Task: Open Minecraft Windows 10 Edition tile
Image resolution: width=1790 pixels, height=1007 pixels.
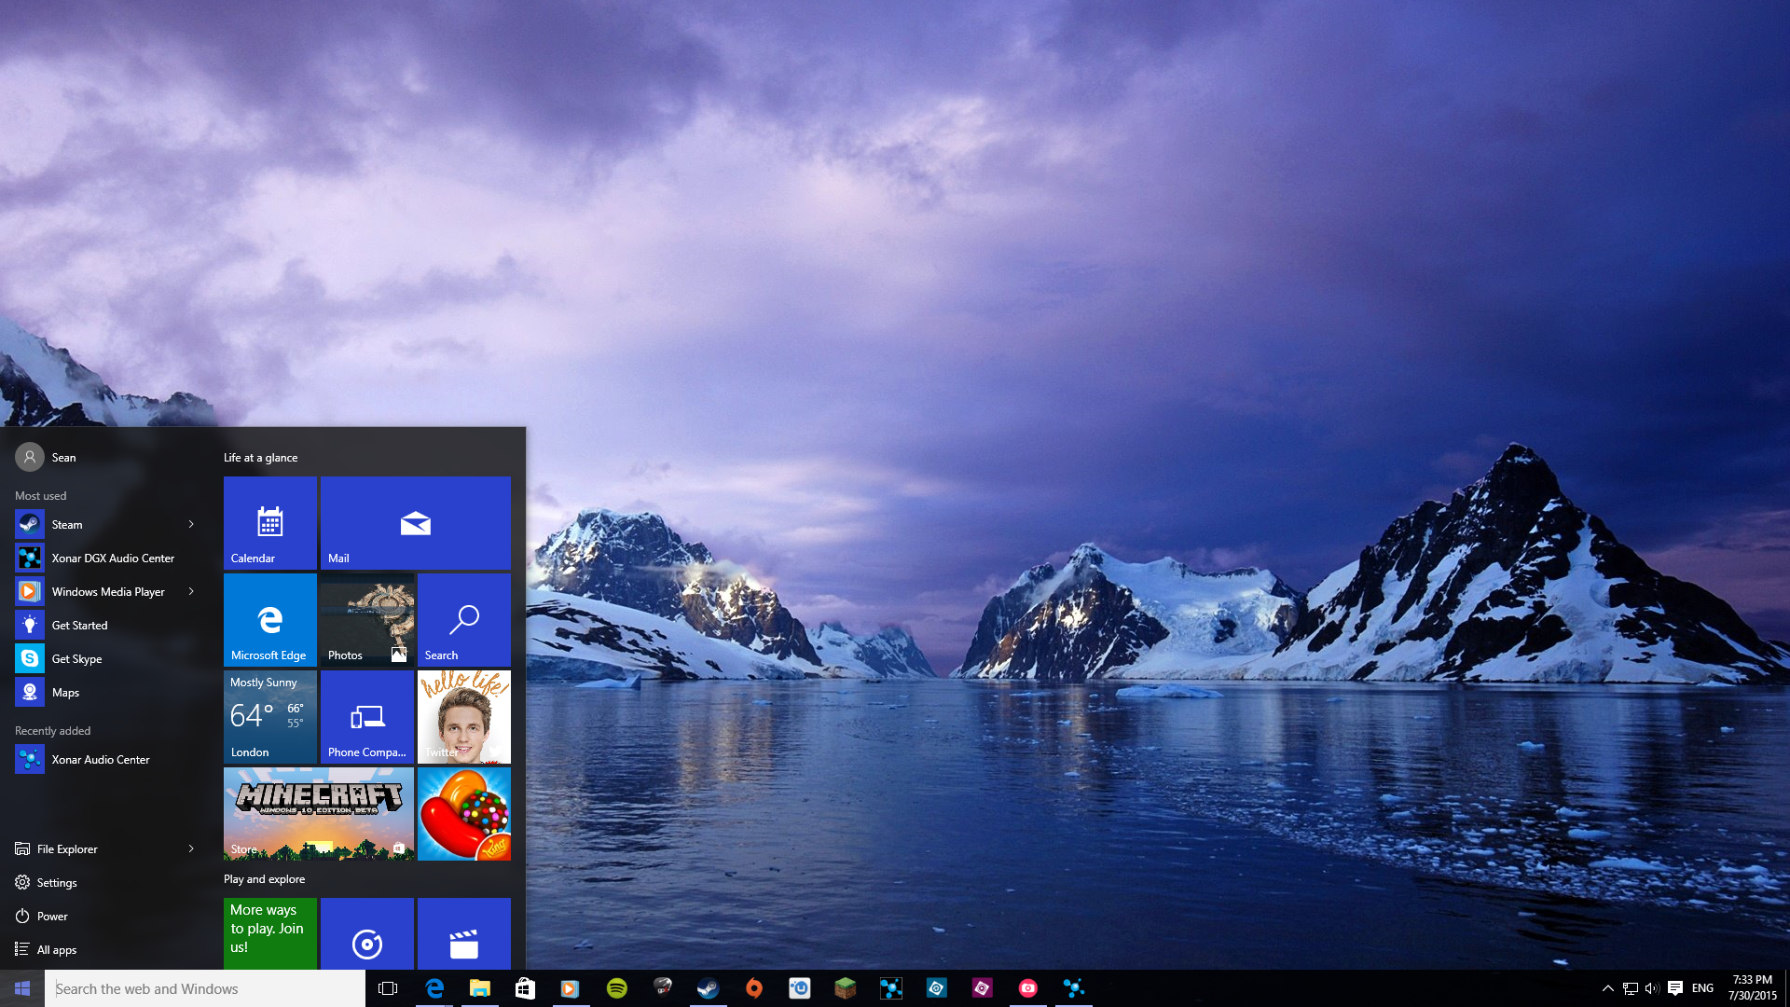Action: (x=316, y=813)
